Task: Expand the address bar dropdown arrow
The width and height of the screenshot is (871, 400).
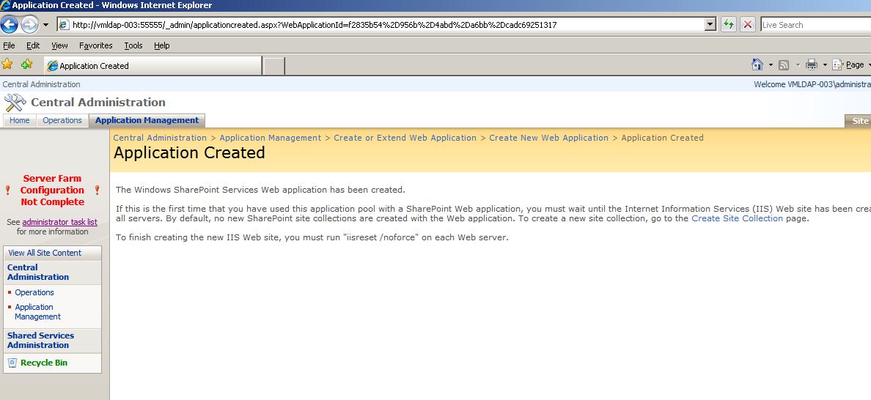Action: [x=710, y=24]
